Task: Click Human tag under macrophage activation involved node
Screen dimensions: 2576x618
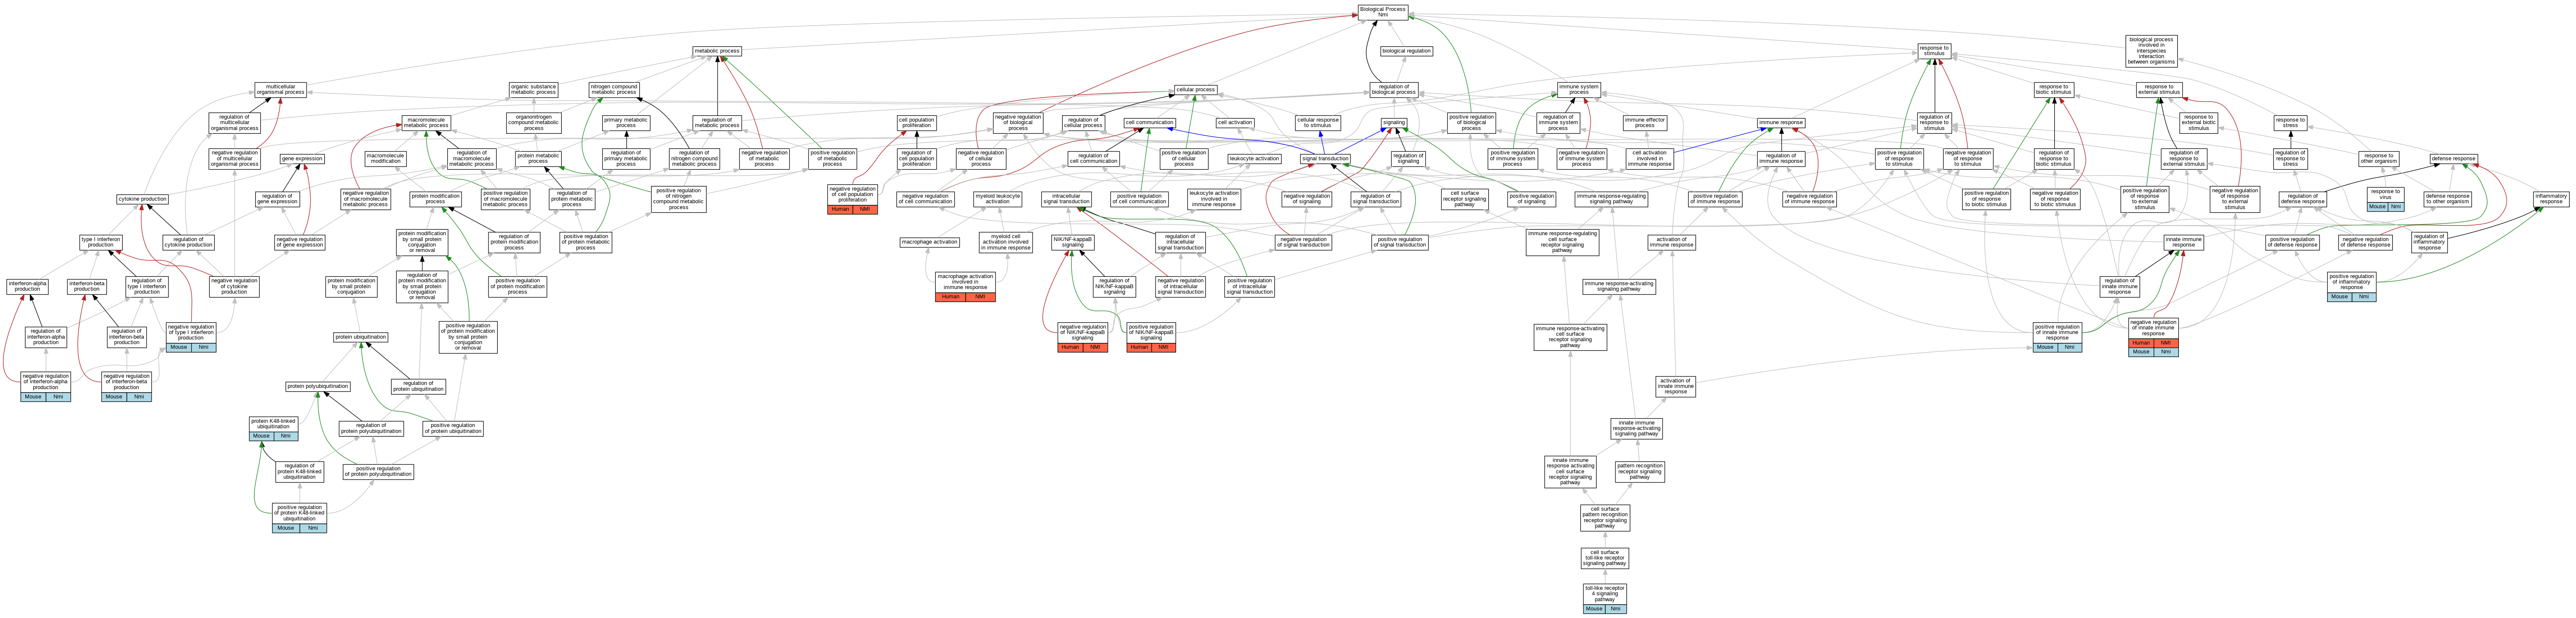Action: [x=950, y=297]
